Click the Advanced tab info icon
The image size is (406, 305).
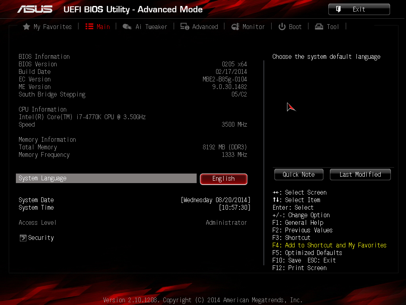tap(185, 27)
